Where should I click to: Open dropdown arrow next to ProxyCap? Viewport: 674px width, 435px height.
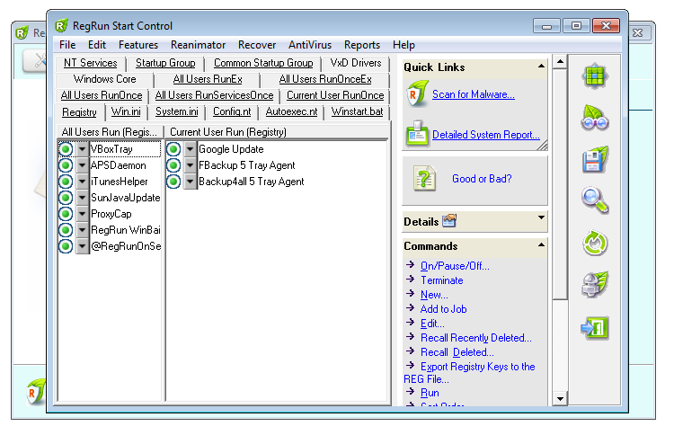point(82,214)
